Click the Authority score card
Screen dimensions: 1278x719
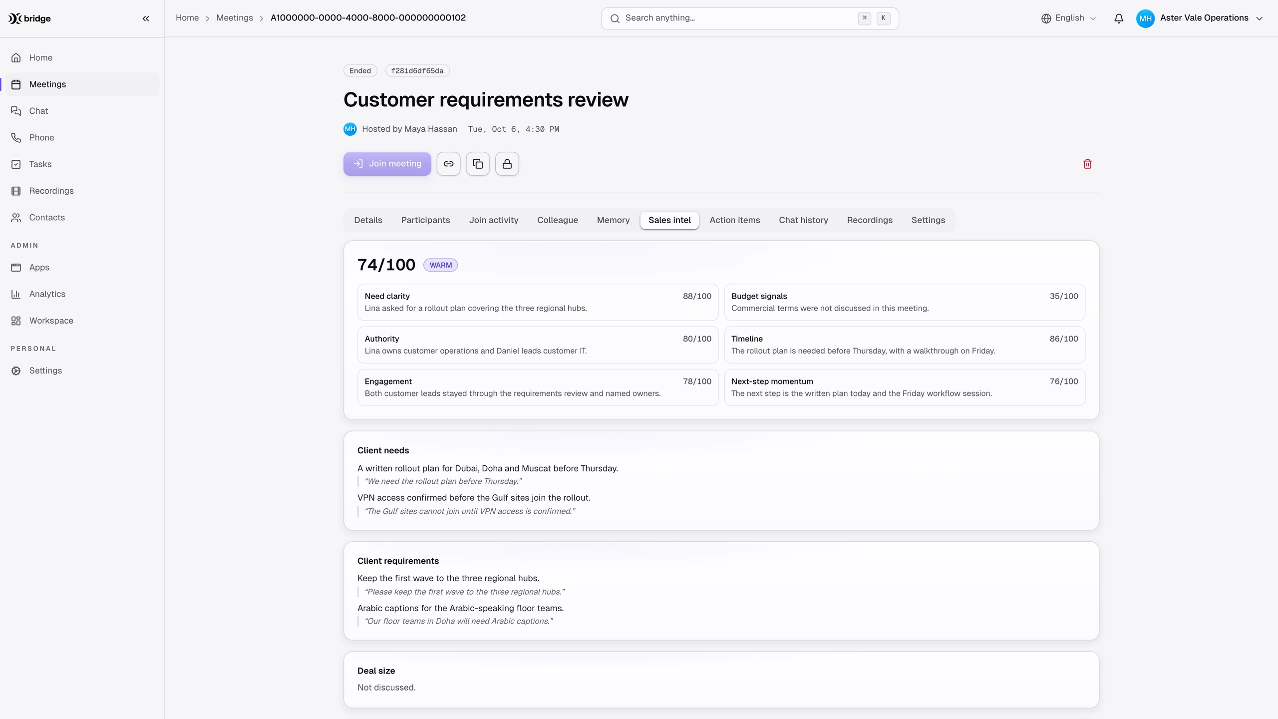point(538,345)
